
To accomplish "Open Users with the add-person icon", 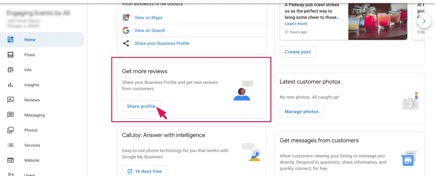I will pyautogui.click(x=10, y=174).
